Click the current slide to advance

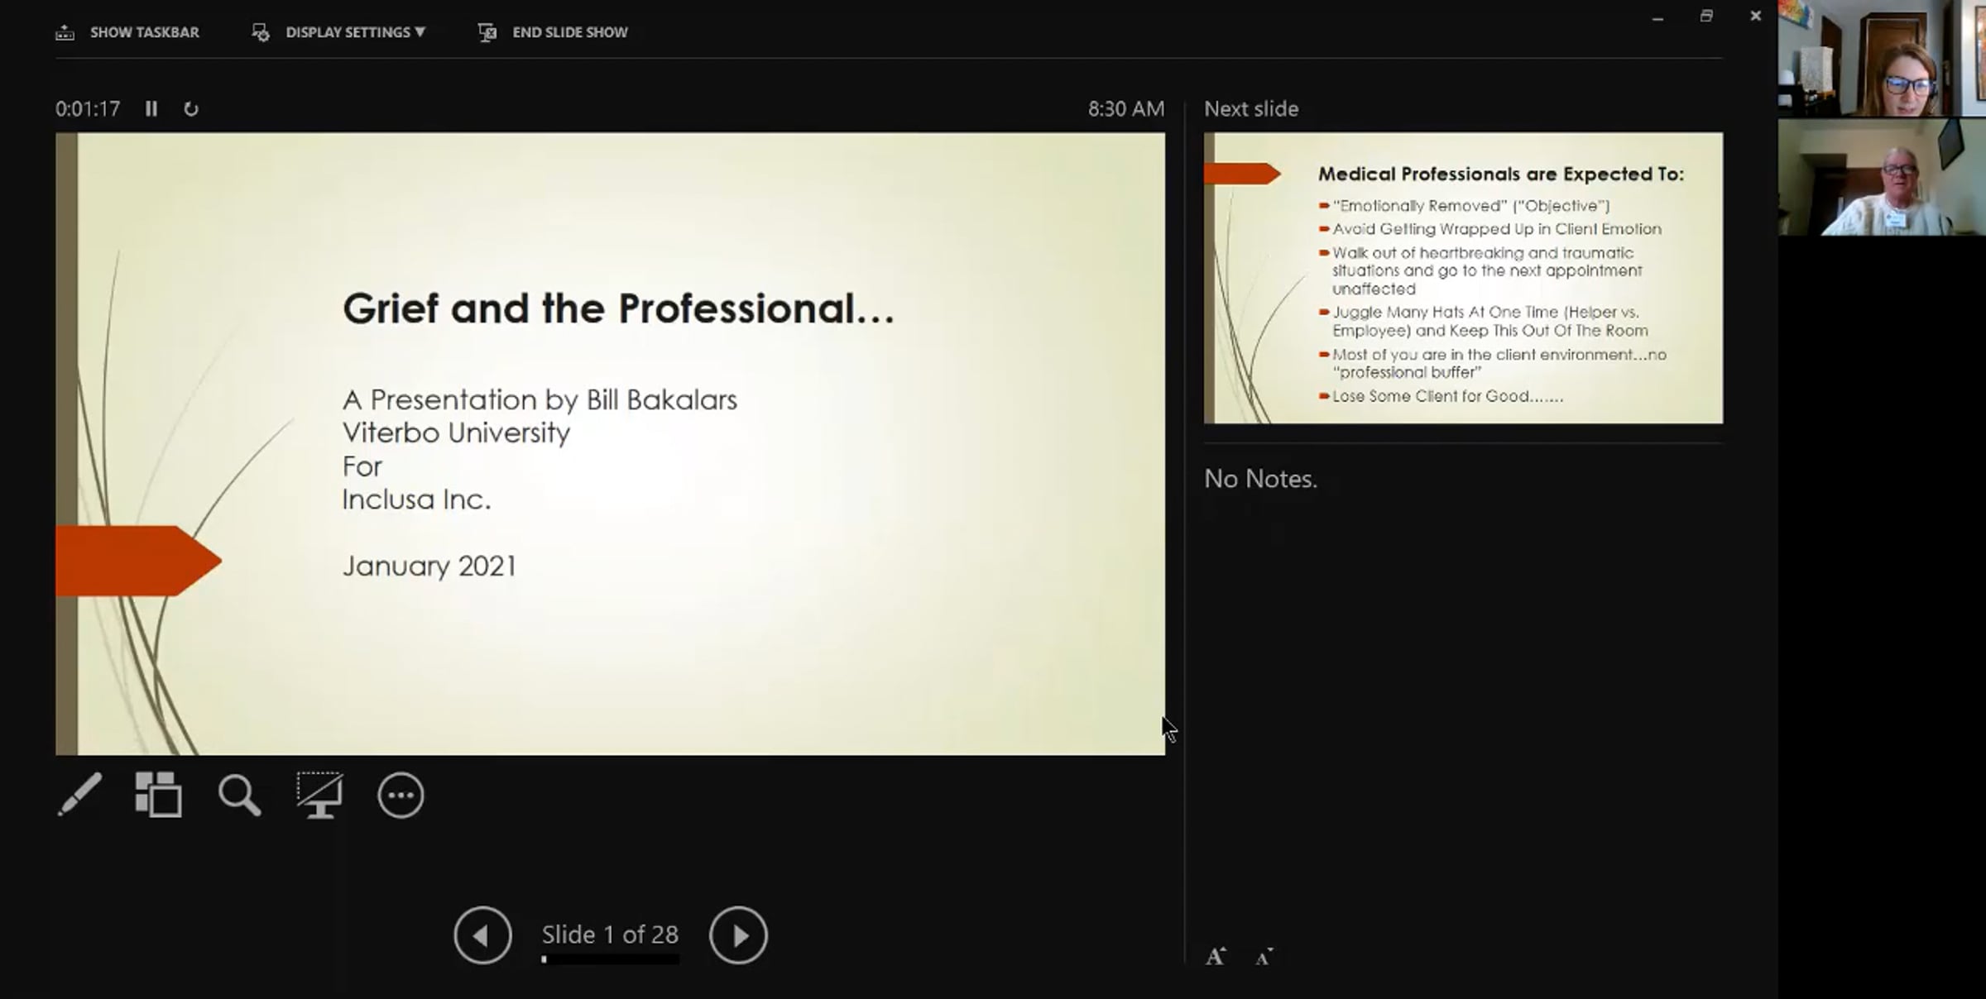pos(610,443)
